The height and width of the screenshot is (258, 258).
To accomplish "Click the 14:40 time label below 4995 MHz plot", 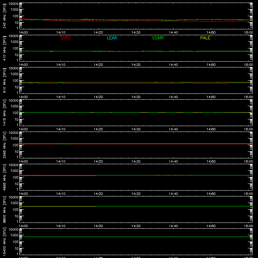I will [174, 194].
